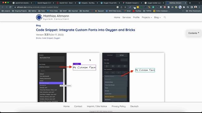Open the Bricks style panel screenshot image
The image size is (202, 113).
coord(133,78)
